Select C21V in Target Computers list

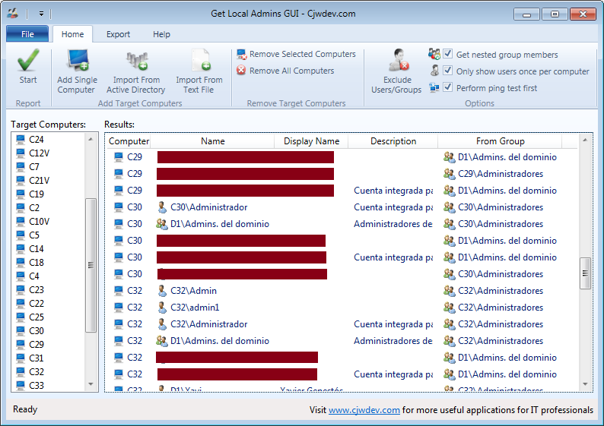click(39, 180)
